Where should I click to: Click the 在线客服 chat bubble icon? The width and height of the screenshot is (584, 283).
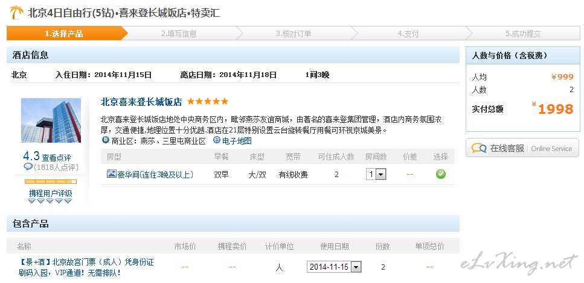click(479, 148)
